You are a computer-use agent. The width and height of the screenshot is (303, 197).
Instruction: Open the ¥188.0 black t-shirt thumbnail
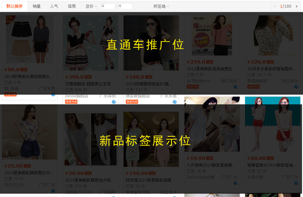[x=151, y=43]
